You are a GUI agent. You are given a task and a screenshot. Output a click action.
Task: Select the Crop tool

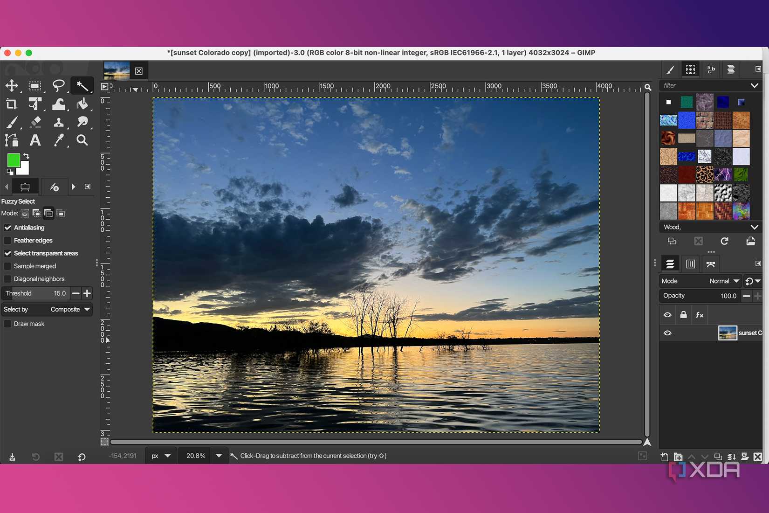12,104
